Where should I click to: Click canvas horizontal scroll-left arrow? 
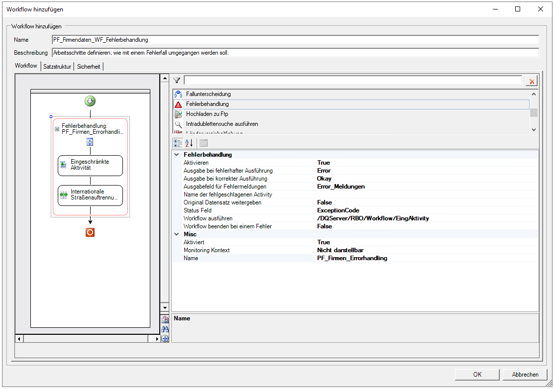tap(19, 339)
